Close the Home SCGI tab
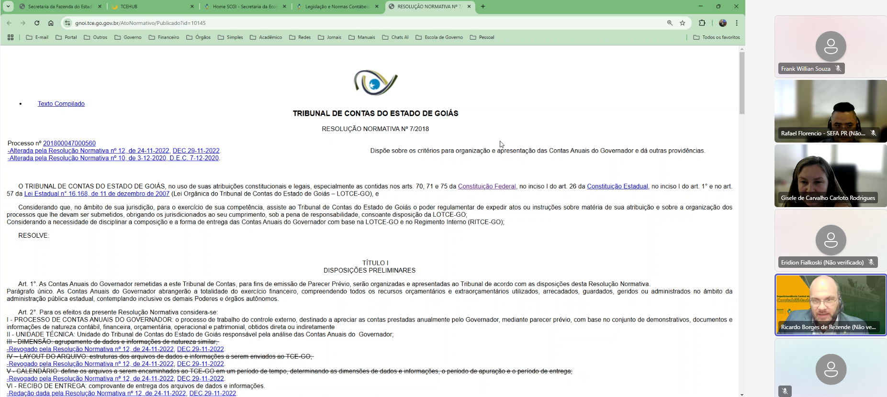Image resolution: width=887 pixels, height=397 pixels. [284, 7]
